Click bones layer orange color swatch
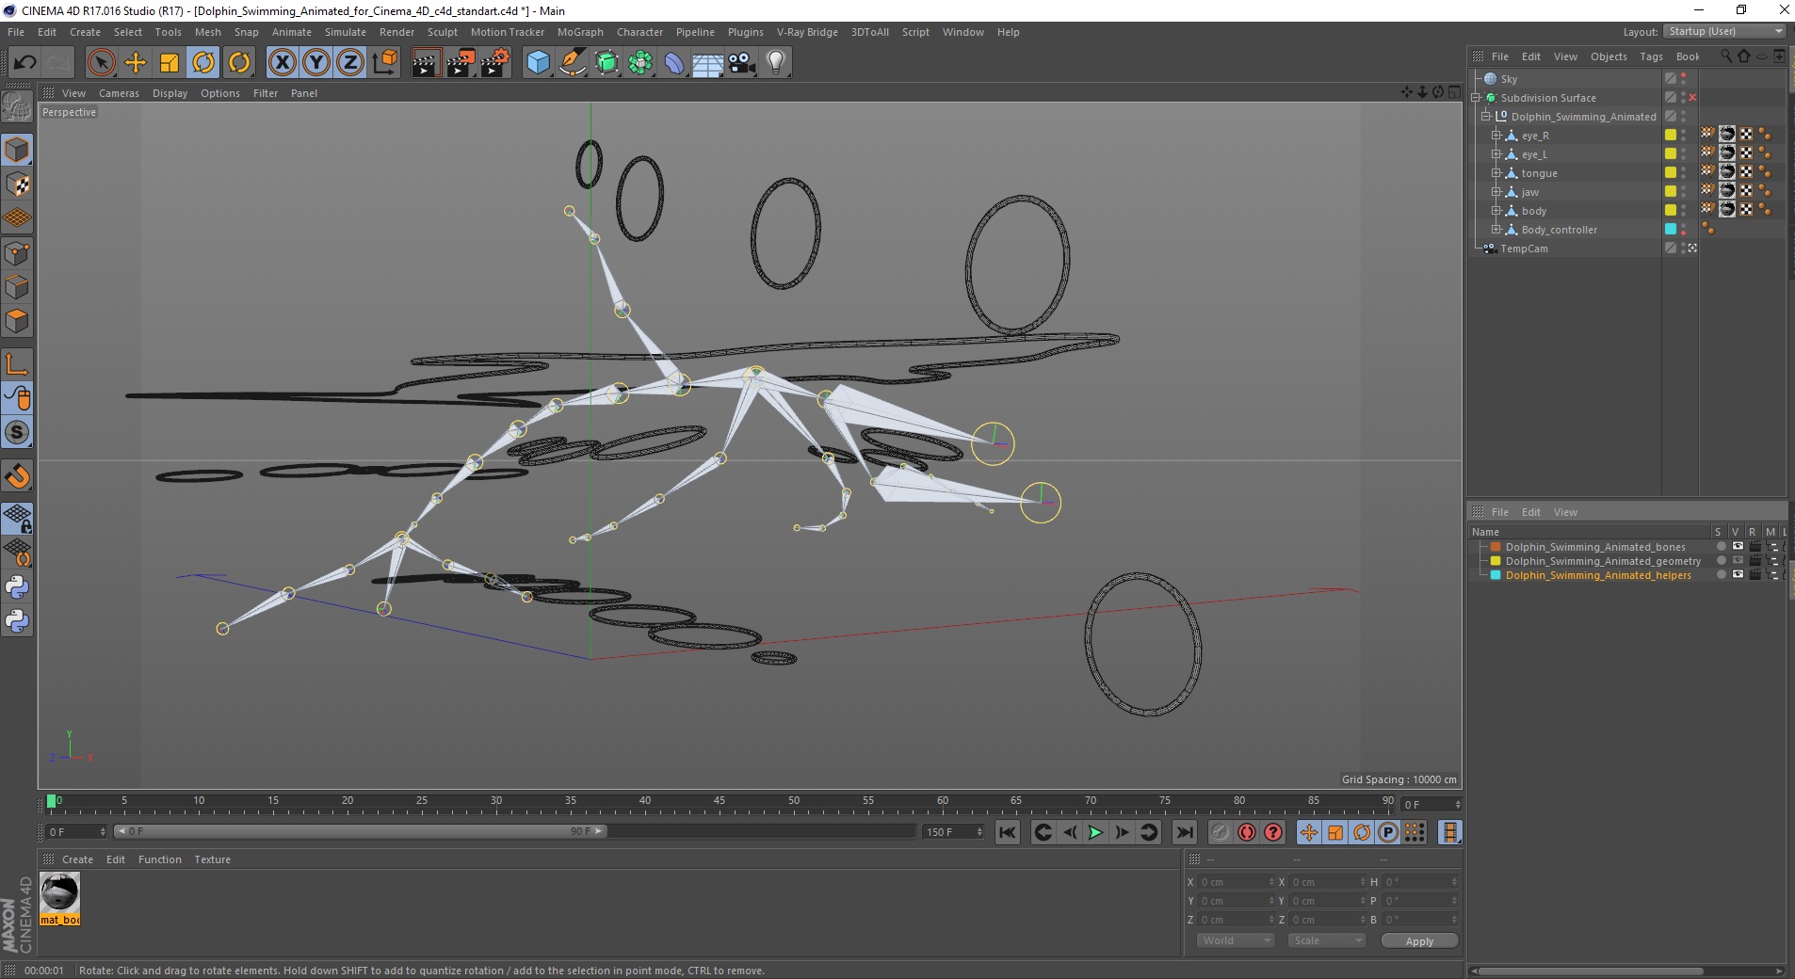The image size is (1795, 979). click(1496, 547)
